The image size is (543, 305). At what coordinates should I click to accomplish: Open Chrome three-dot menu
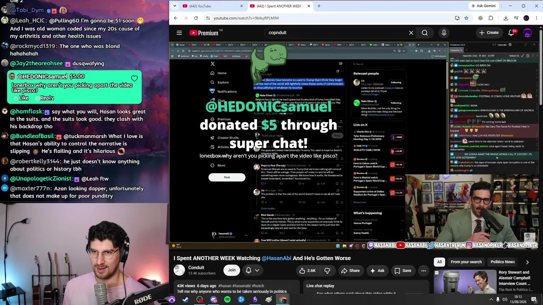pos(537,18)
